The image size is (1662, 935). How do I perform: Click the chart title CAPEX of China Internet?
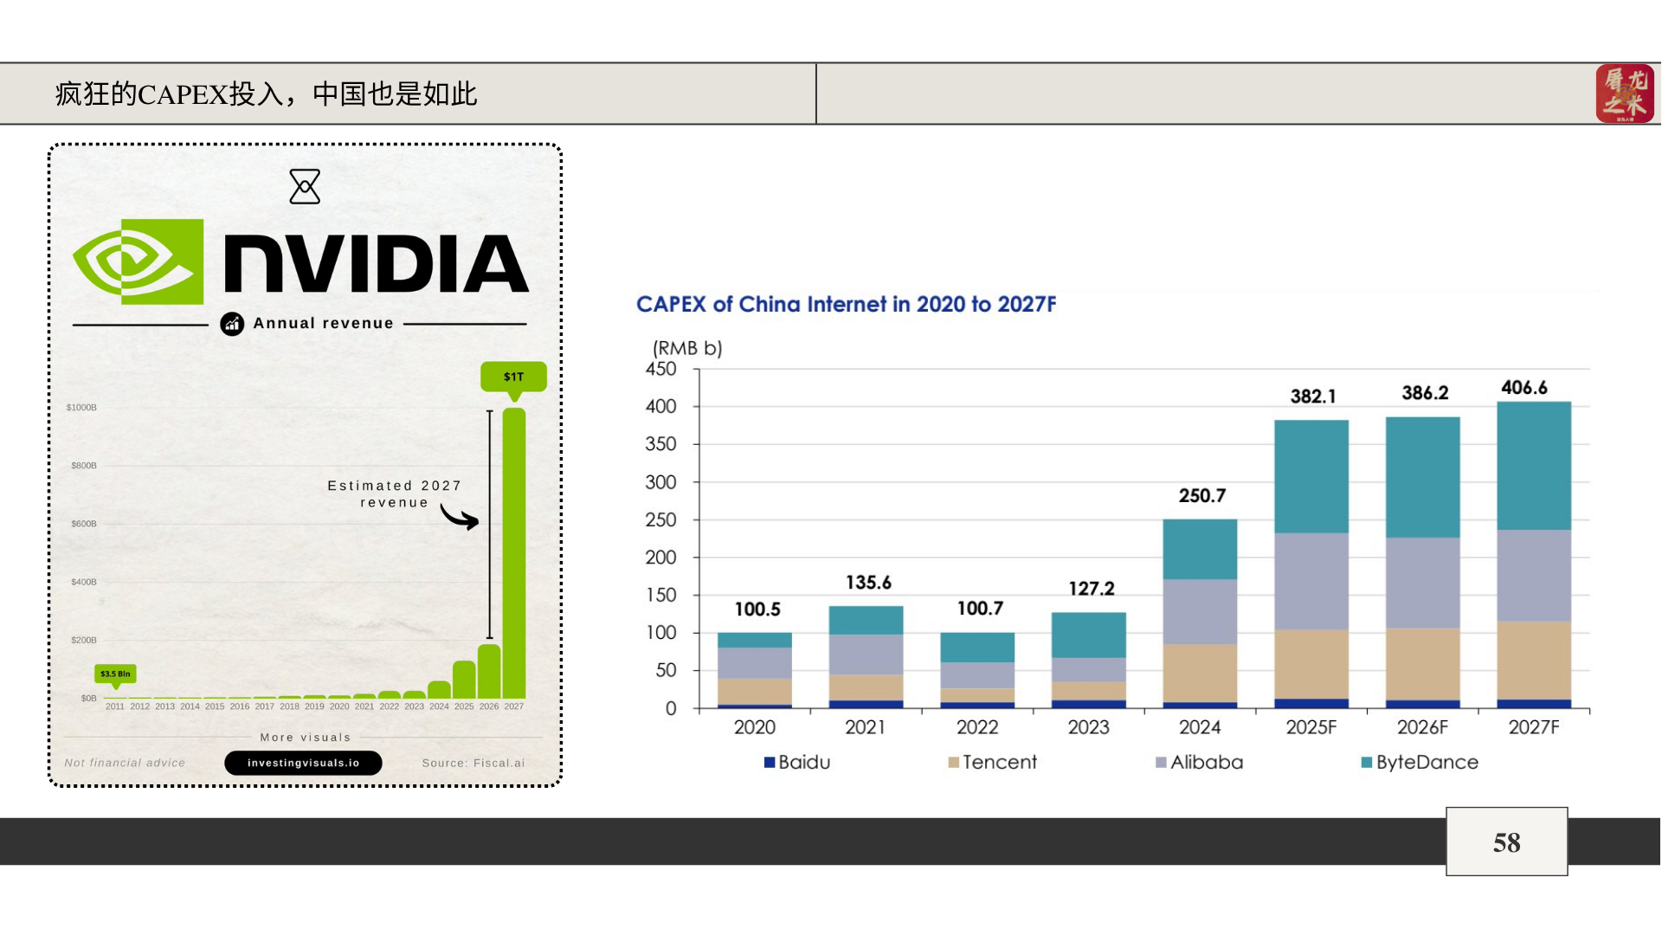846,305
